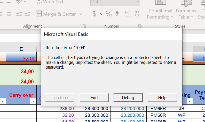Viewport: 205px width, 122px height.
Task: Apply Accounting Number Format dollar icon
Action: click(94, 14)
